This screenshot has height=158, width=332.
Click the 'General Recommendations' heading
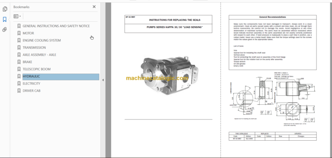[x=272, y=17]
